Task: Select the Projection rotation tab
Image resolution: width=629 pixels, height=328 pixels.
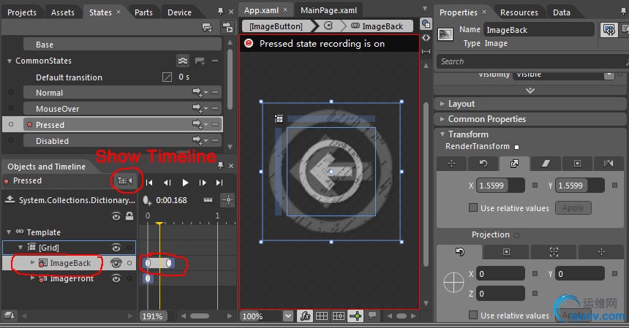Action: click(460, 252)
